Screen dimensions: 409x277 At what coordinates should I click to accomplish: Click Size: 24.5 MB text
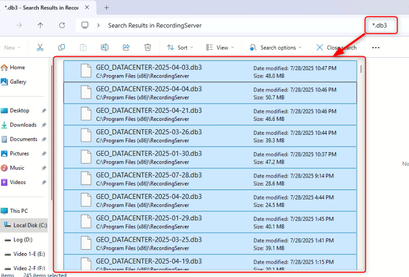tap(269, 205)
